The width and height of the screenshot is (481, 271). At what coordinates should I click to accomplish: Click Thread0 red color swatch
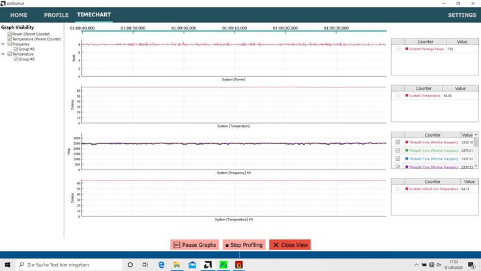pyautogui.click(x=407, y=142)
